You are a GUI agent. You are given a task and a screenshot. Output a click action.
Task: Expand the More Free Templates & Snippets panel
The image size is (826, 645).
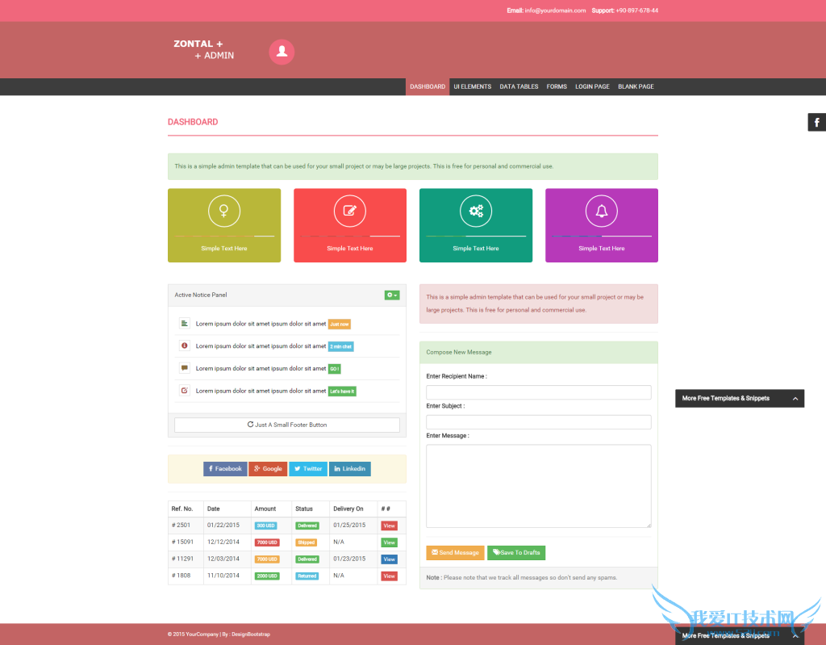coord(739,398)
